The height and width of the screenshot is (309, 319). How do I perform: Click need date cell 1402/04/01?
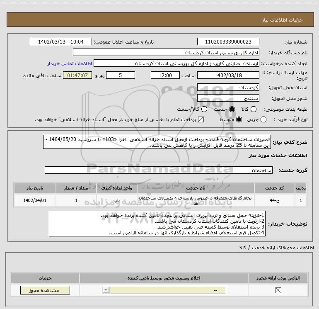tap(35, 200)
